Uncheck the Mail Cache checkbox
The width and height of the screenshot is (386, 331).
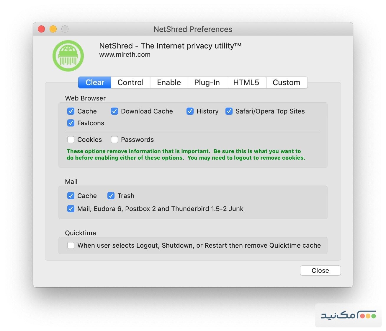tap(71, 196)
